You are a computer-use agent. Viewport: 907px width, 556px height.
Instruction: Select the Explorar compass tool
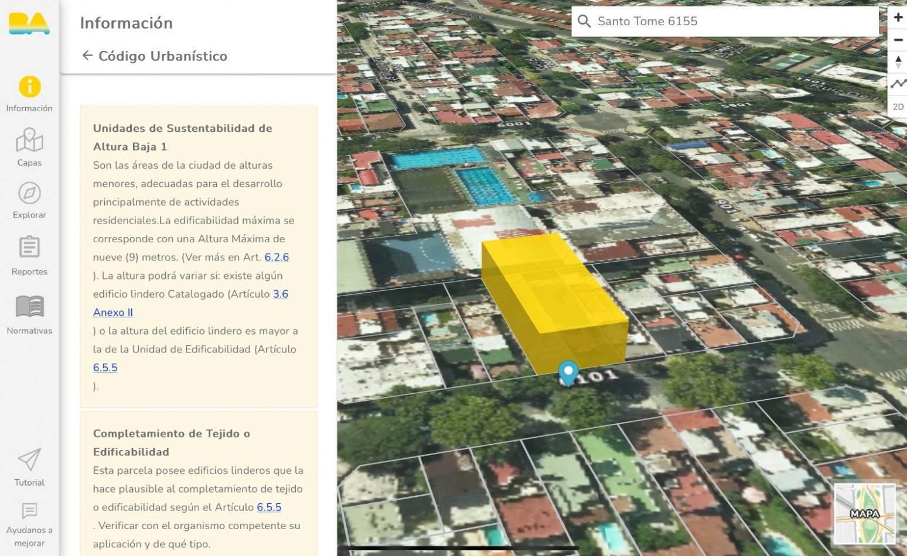click(29, 201)
